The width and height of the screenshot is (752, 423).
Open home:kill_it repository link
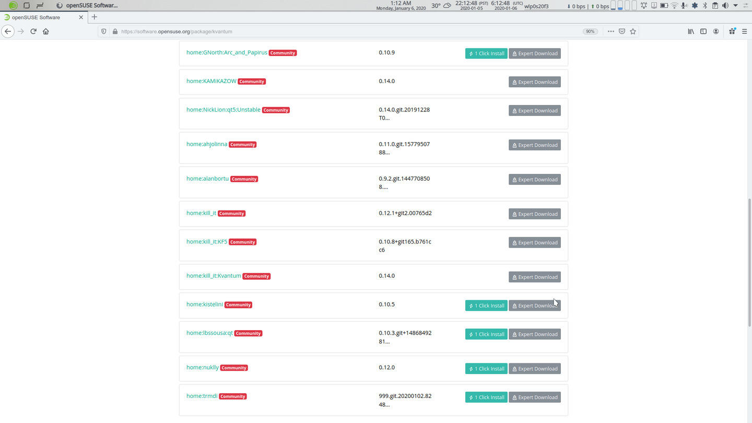(x=201, y=213)
